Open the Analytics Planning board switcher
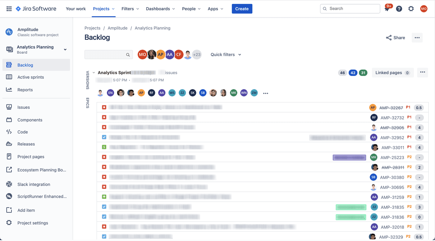The image size is (435, 241). [65, 49]
